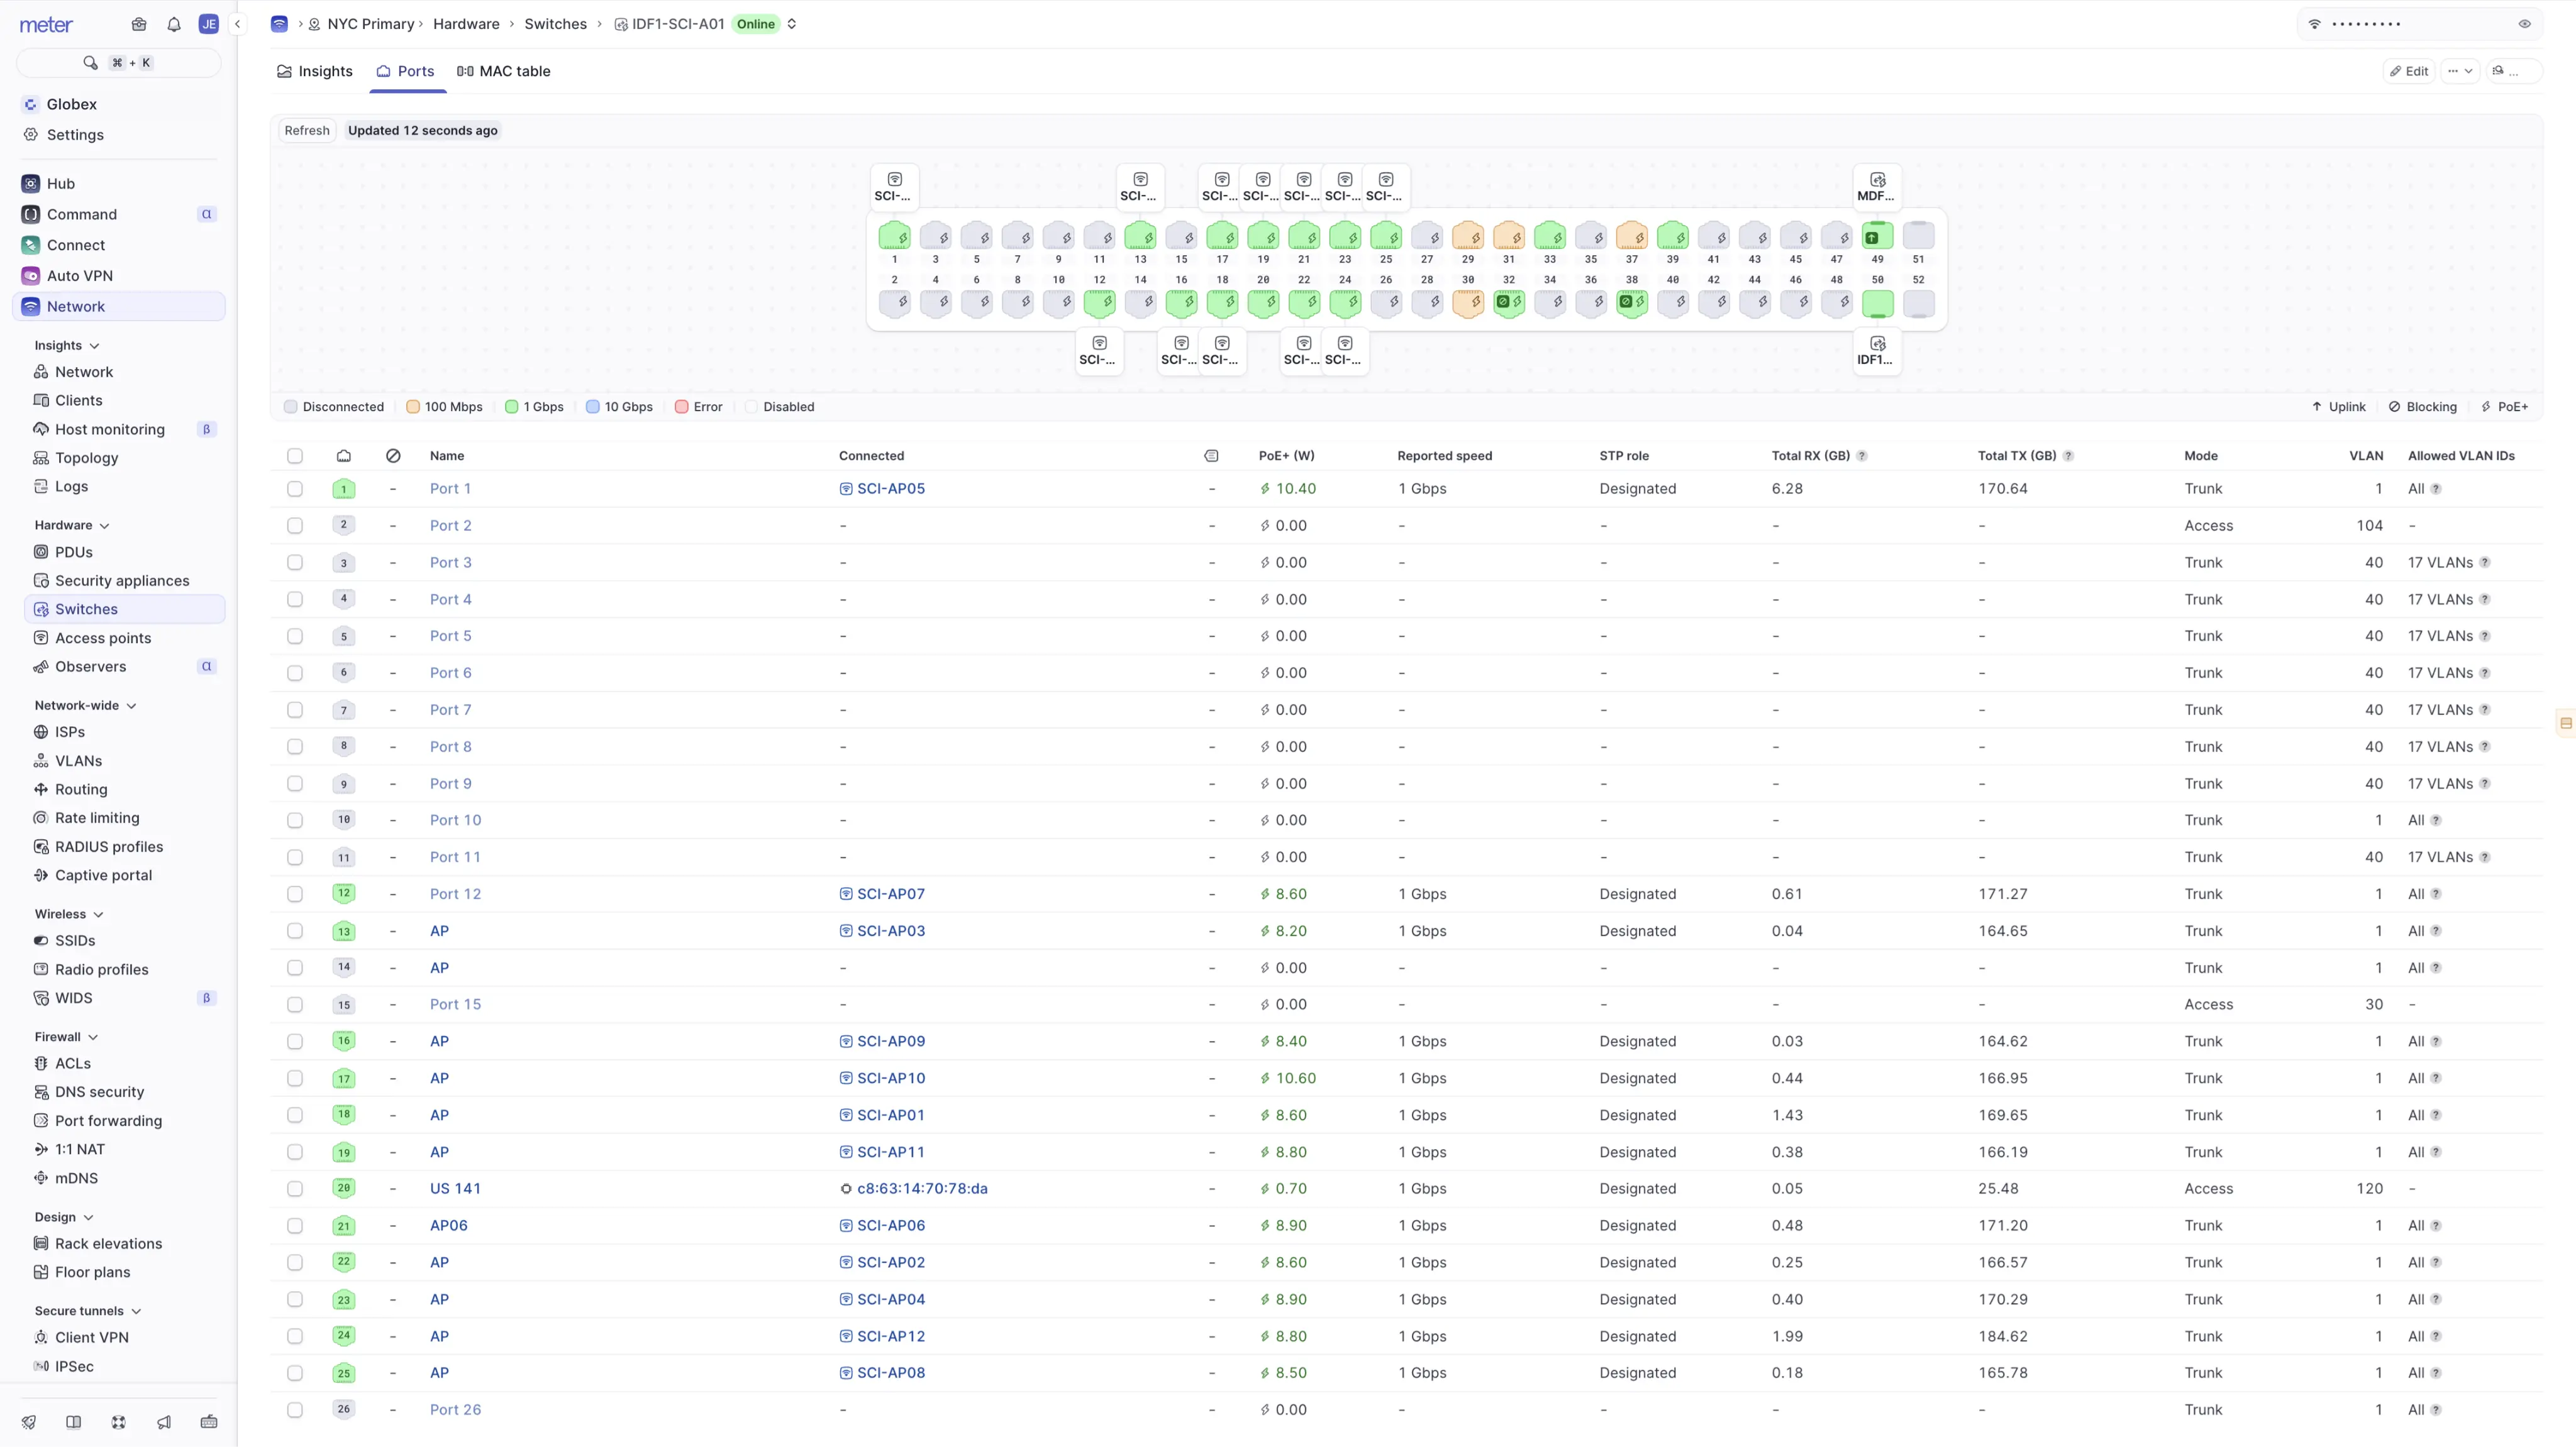This screenshot has height=1447, width=2576.
Task: Click the Refresh button
Action: coord(306,130)
